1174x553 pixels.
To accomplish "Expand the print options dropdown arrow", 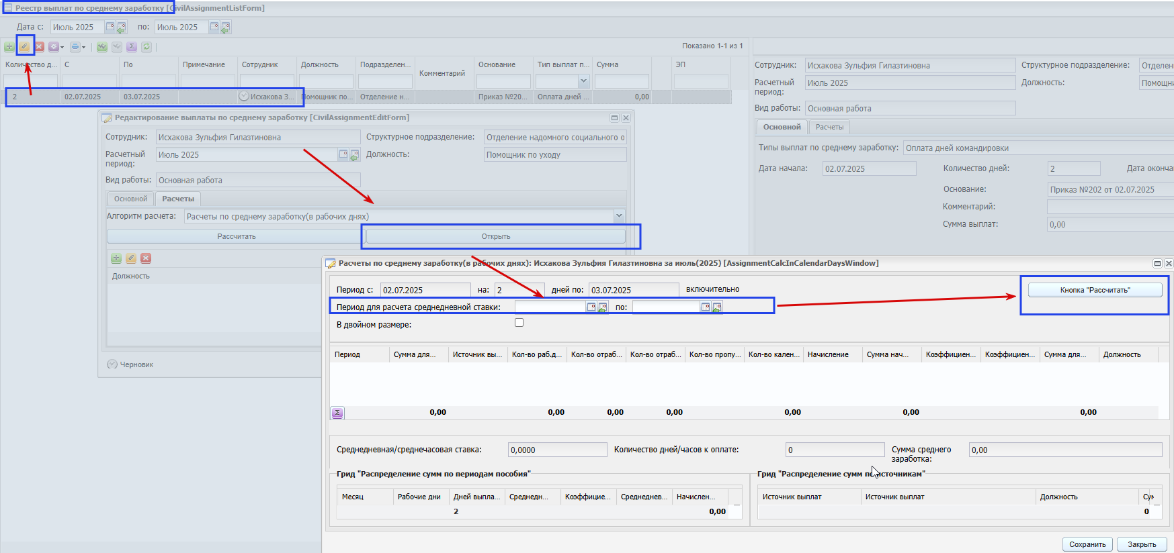I will coord(83,47).
